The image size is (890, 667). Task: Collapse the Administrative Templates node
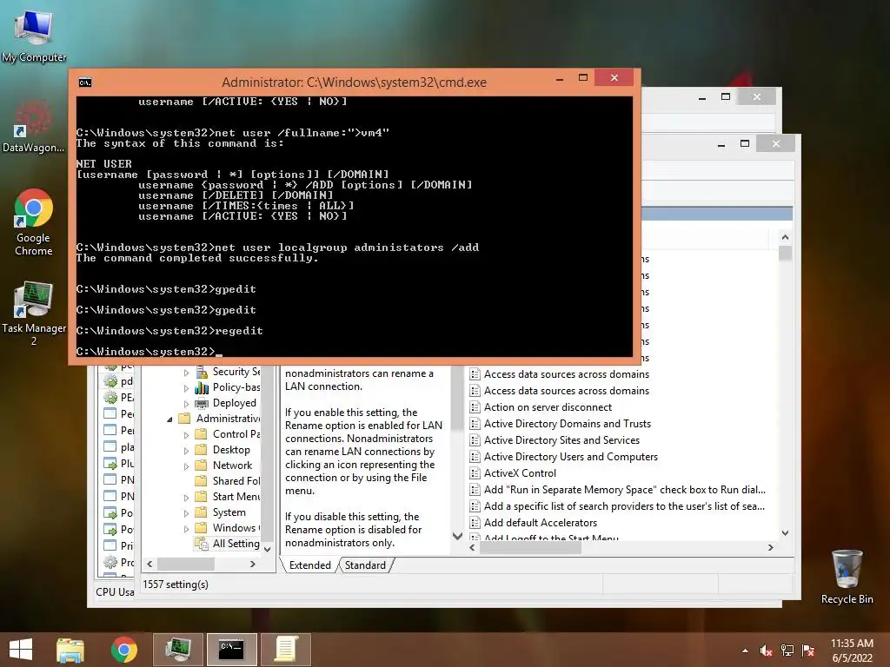click(169, 419)
